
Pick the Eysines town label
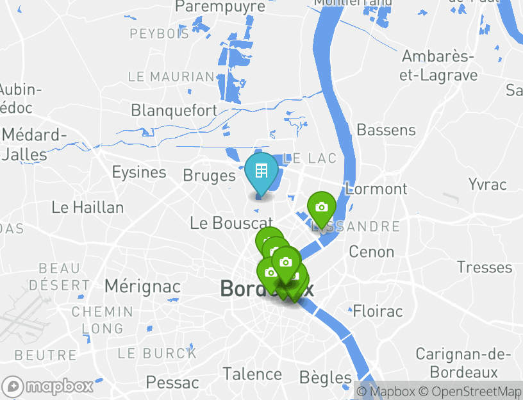pos(139,172)
